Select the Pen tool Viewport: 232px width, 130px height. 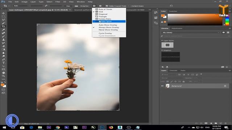point(3,60)
